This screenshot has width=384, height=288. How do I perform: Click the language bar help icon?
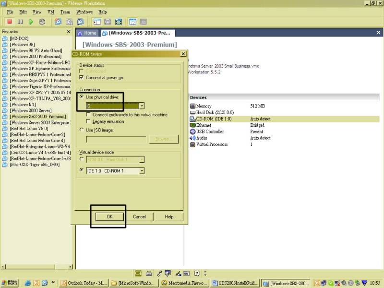tap(197, 273)
